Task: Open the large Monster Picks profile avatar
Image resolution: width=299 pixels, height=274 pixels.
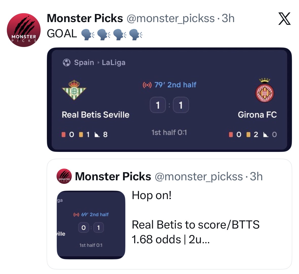Action: (x=24, y=30)
